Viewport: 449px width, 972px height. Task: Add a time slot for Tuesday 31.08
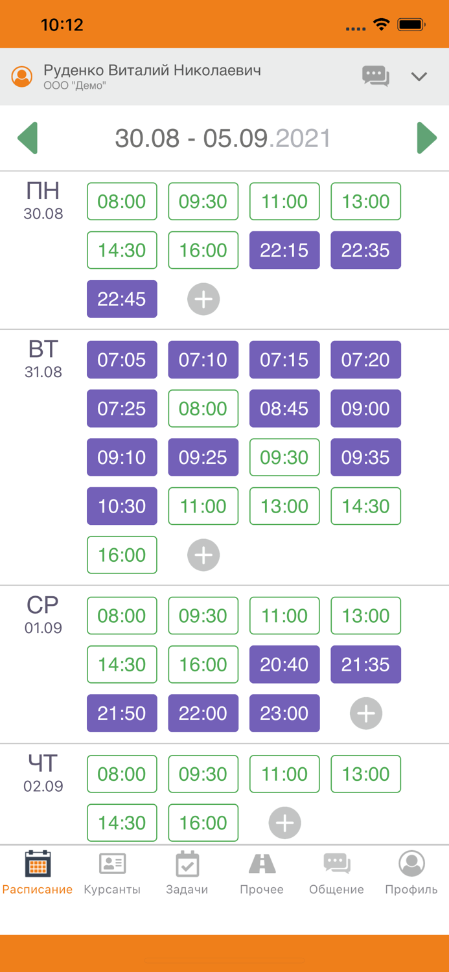tap(203, 555)
